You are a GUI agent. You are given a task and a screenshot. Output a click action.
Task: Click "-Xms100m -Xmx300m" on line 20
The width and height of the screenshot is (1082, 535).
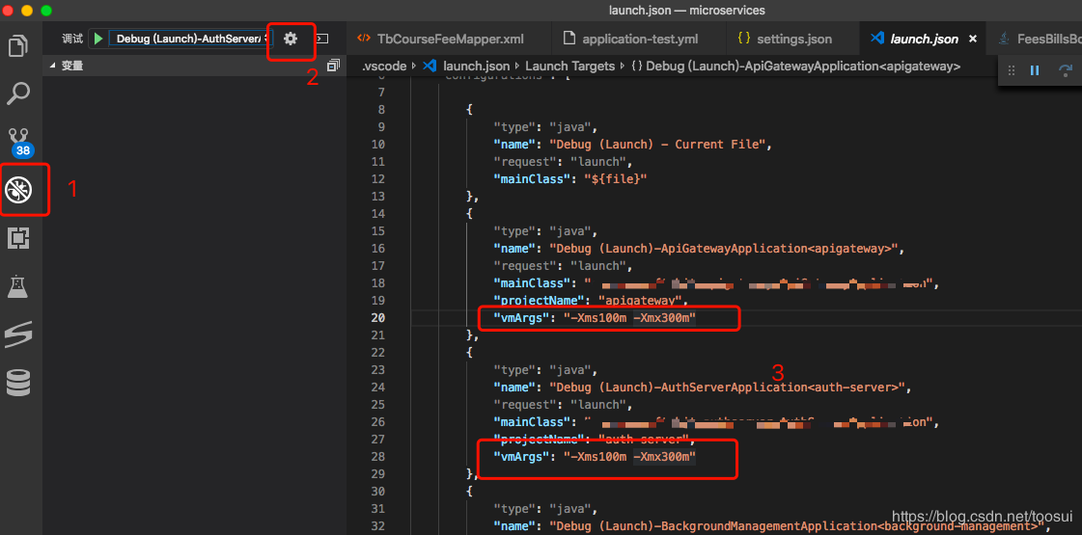630,317
